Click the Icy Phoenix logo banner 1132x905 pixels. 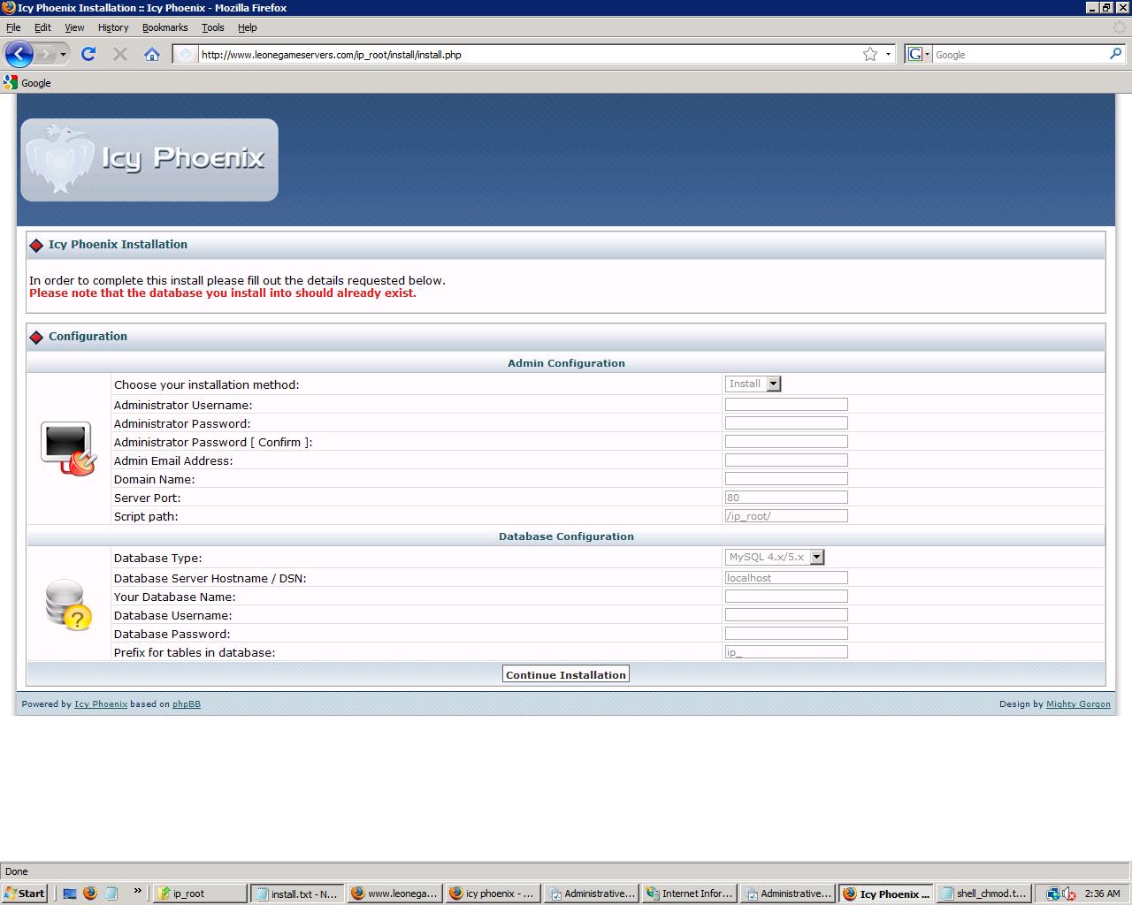click(x=149, y=160)
